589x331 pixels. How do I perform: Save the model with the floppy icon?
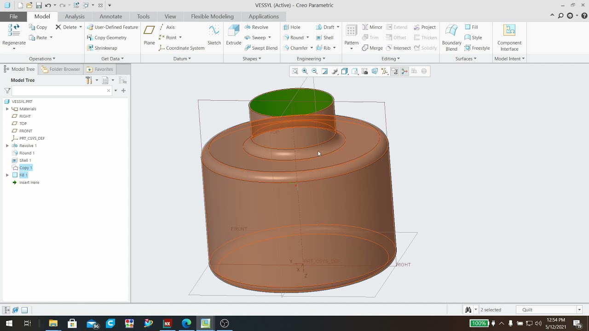pyautogui.click(x=39, y=5)
